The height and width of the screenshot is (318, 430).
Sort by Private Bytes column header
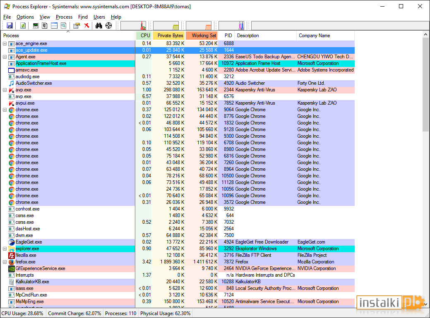click(x=168, y=36)
